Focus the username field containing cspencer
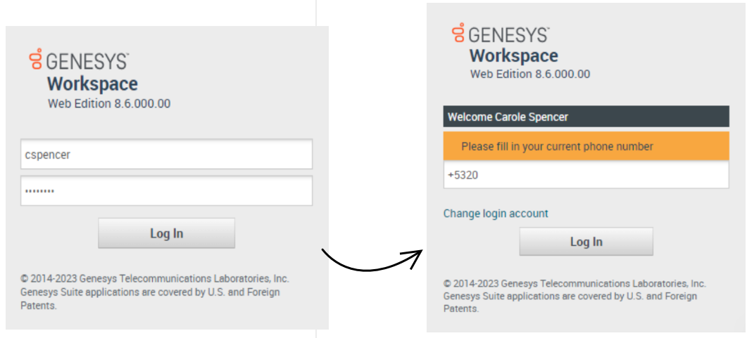Viewport: 754px width, 338px height. (x=166, y=155)
